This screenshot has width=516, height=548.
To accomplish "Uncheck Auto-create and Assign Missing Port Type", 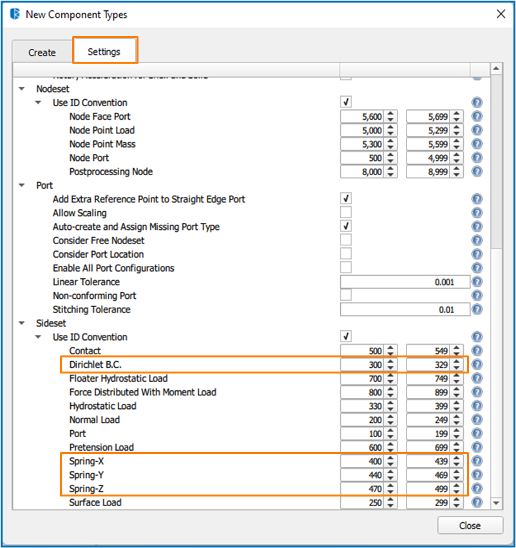I will [x=346, y=226].
